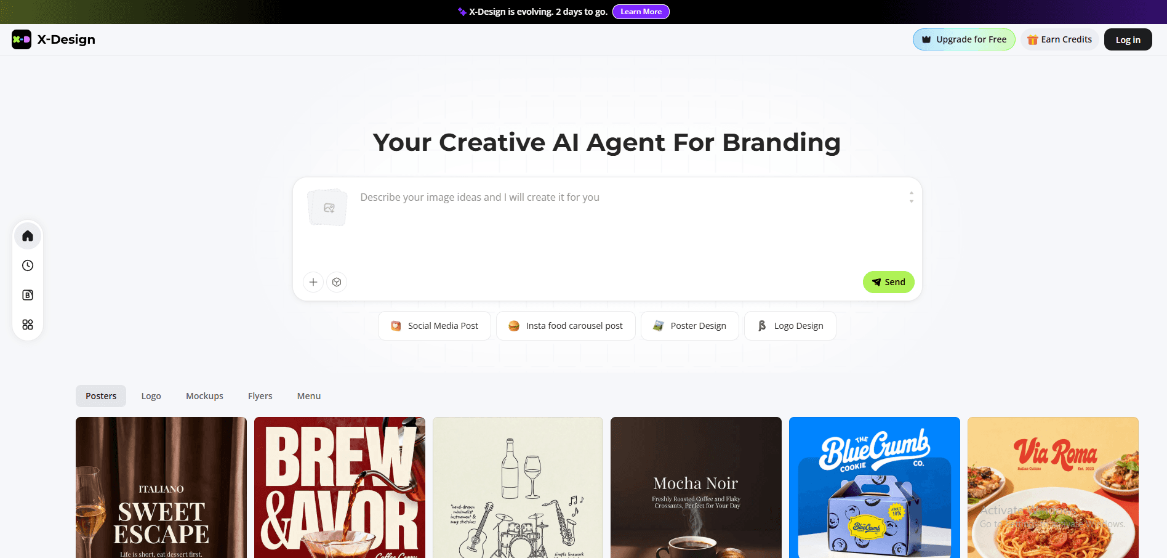The width and height of the screenshot is (1167, 558).
Task: Click the prompt box resize stepper arrows
Action: (912, 197)
